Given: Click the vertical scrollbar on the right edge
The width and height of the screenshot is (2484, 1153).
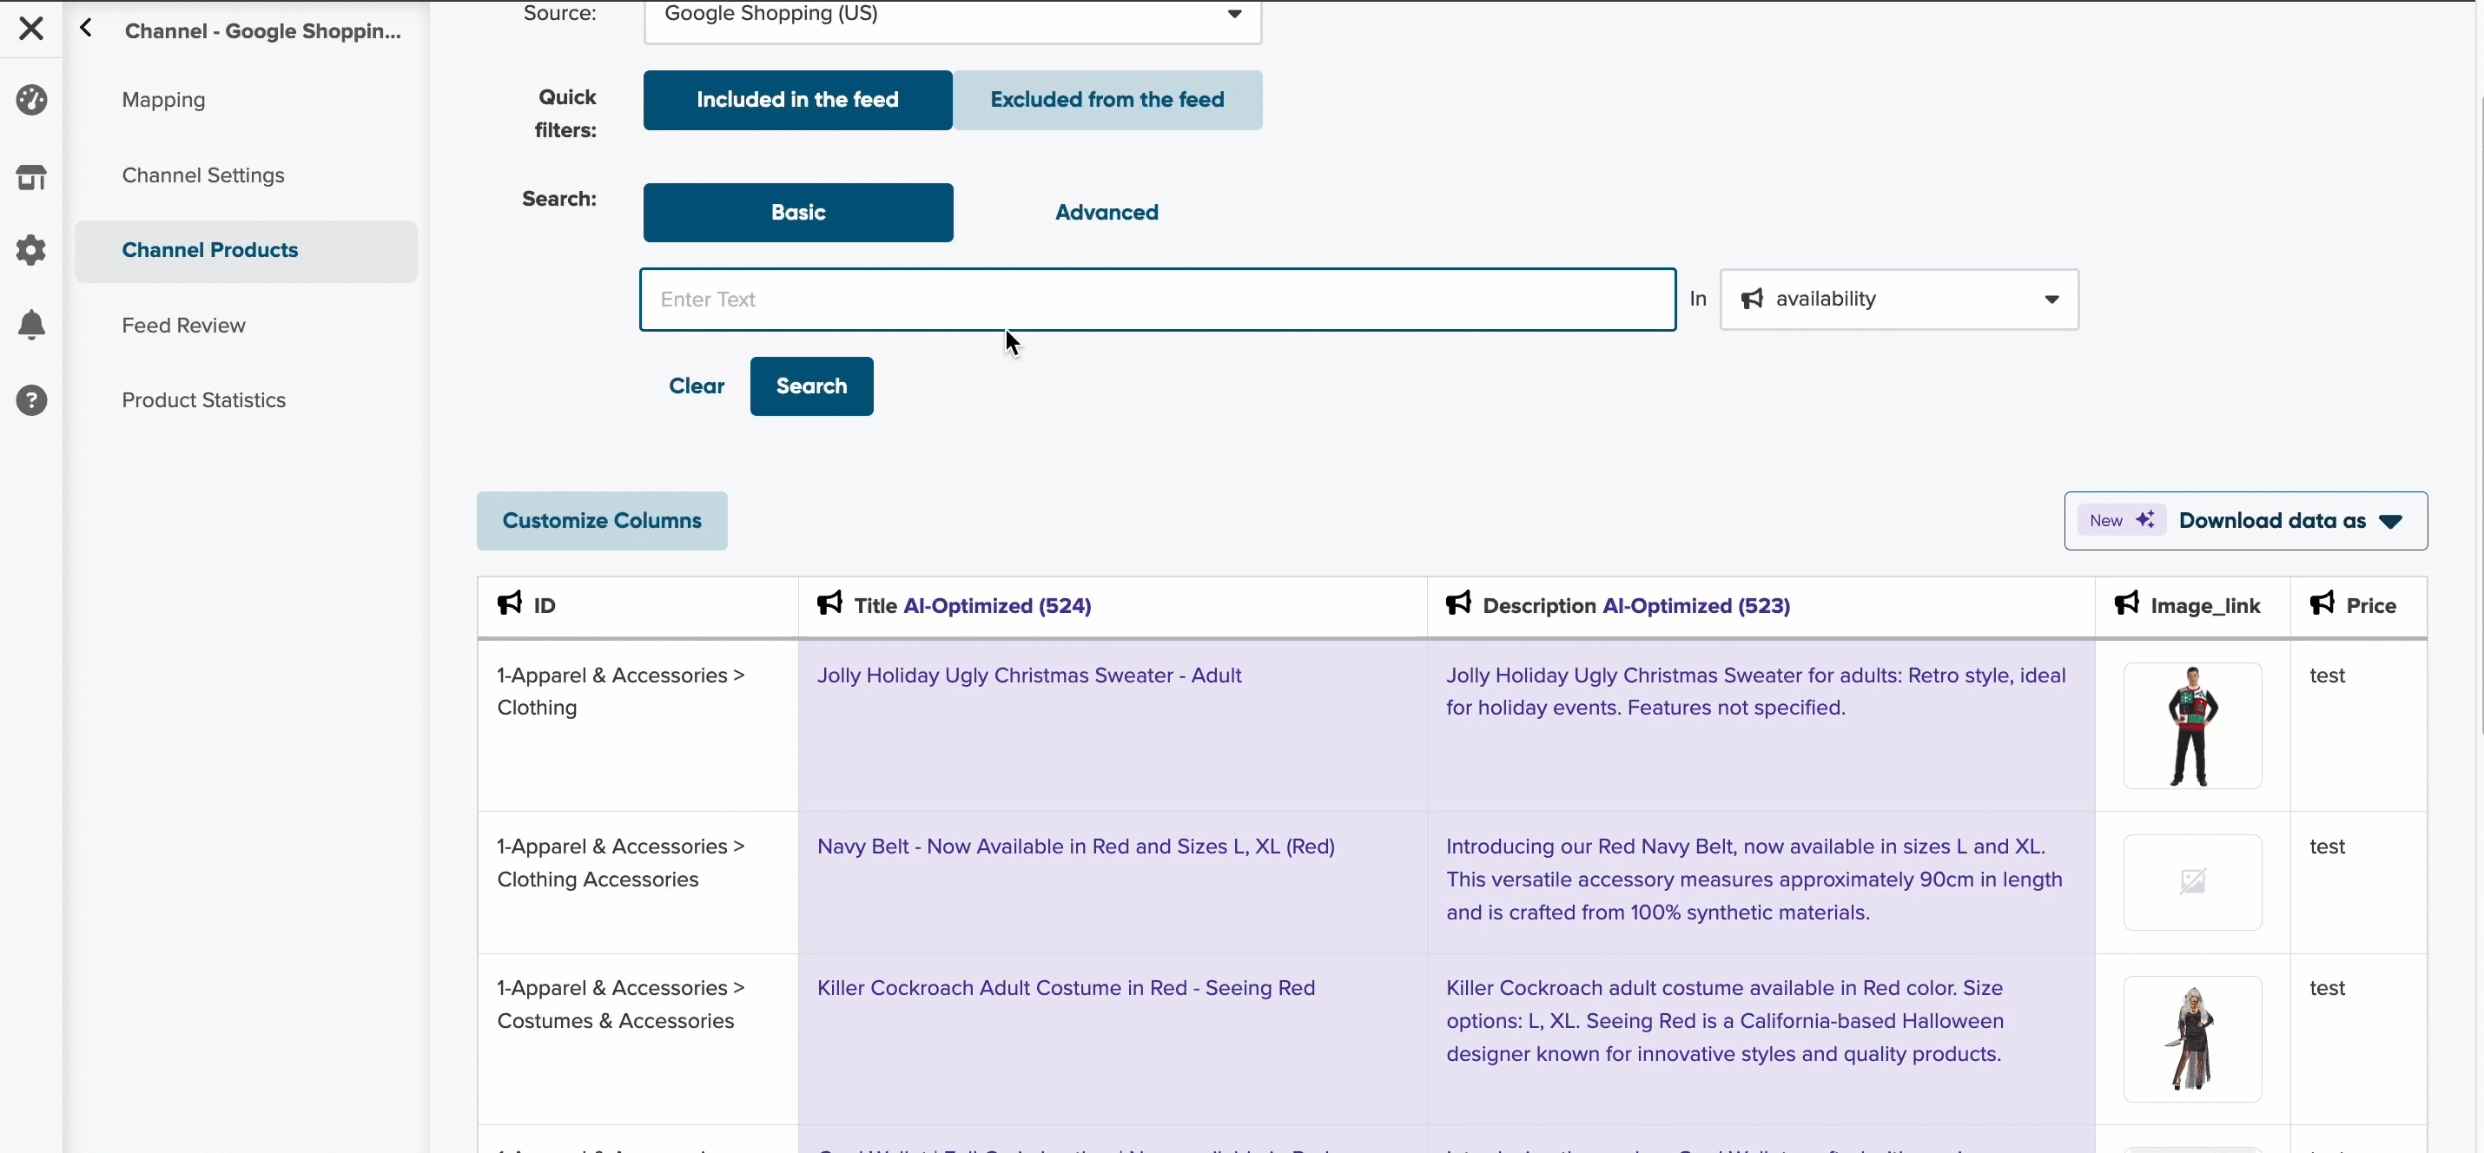Looking at the screenshot, I should coord(2479,414).
